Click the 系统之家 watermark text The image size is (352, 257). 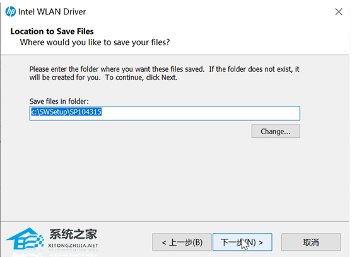pyautogui.click(x=73, y=234)
